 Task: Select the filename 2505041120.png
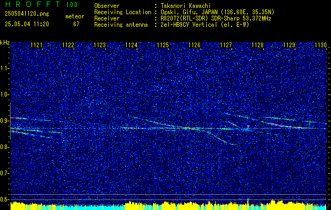[27, 14]
